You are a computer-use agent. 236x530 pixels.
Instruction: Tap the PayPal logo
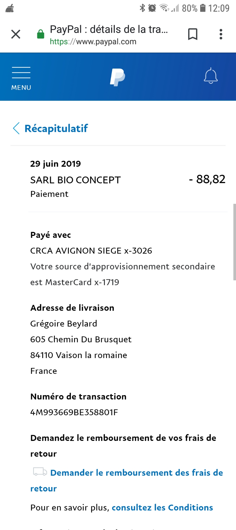click(117, 77)
